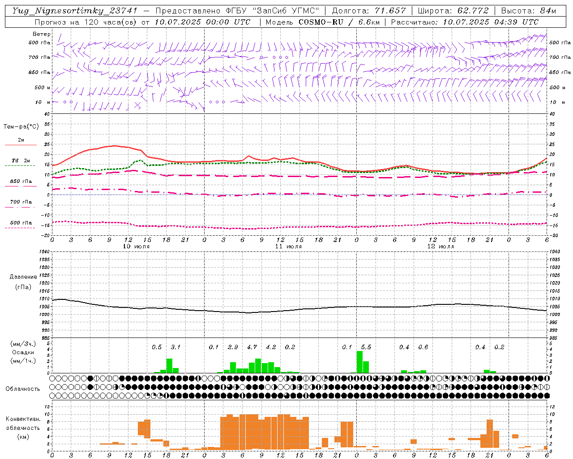Image resolution: width=573 pixels, height=459 pixels.
Task: Click the 2.9 precipitation total
Action: pyautogui.click(x=233, y=347)
